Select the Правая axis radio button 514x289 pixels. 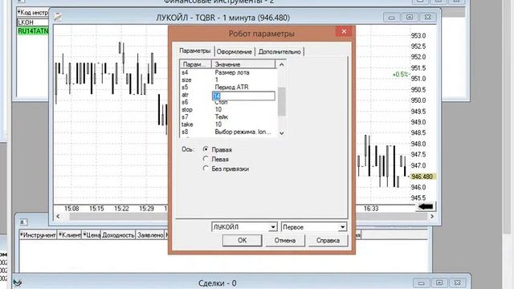(206, 149)
